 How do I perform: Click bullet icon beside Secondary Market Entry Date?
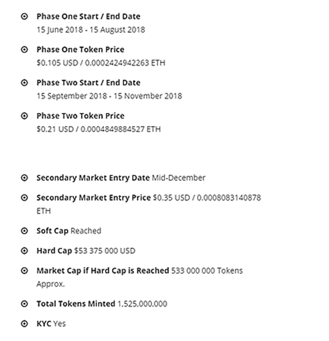pyautogui.click(x=24, y=178)
